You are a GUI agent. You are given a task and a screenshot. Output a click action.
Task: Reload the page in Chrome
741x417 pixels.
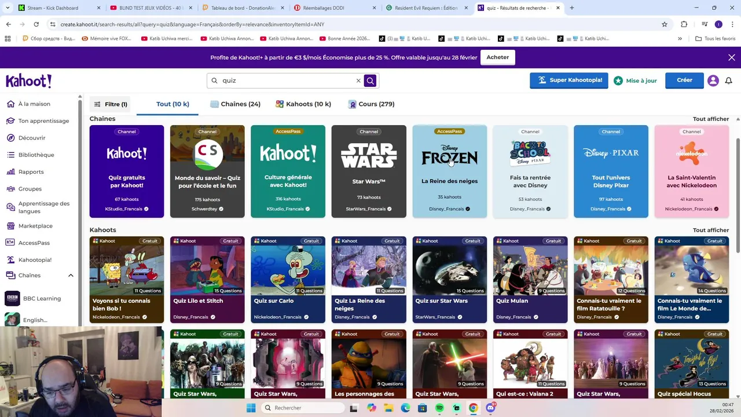[x=36, y=24]
